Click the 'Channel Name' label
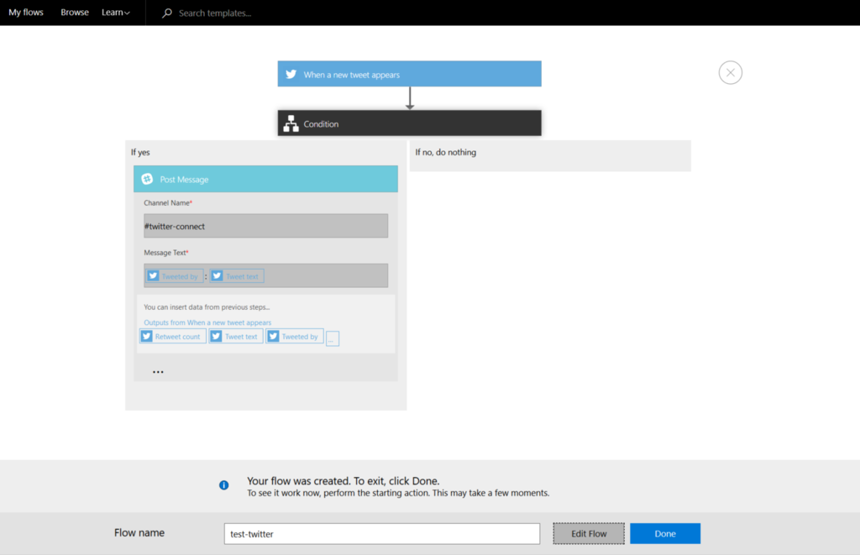860x555 pixels. tap(167, 202)
